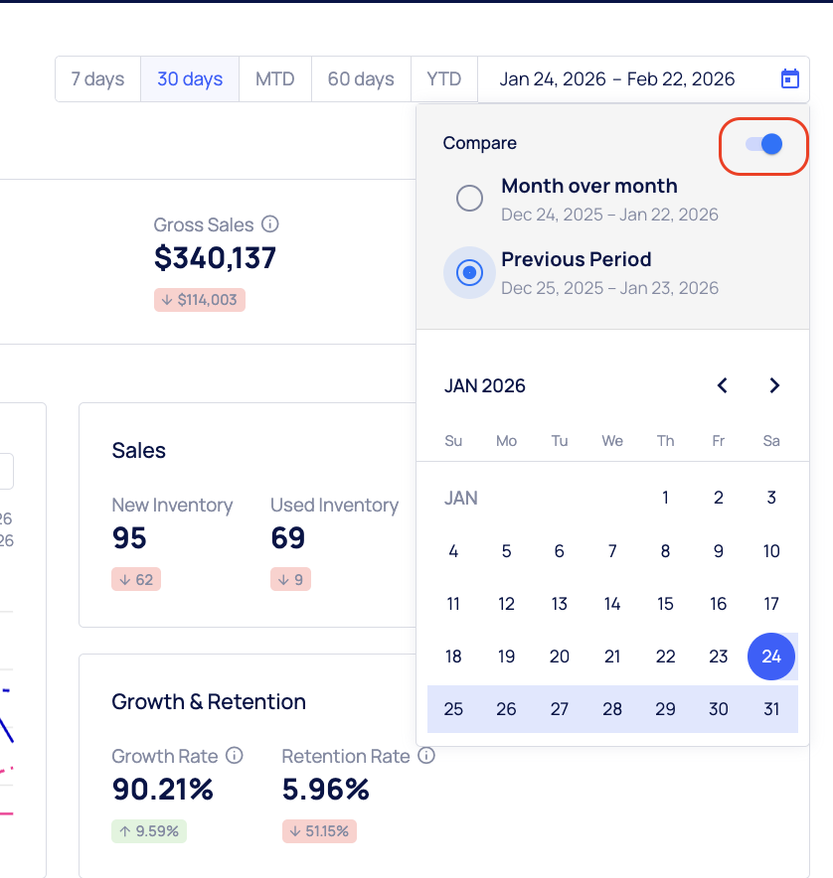Select Month over month comparison
This screenshot has width=833, height=878.
click(x=469, y=199)
